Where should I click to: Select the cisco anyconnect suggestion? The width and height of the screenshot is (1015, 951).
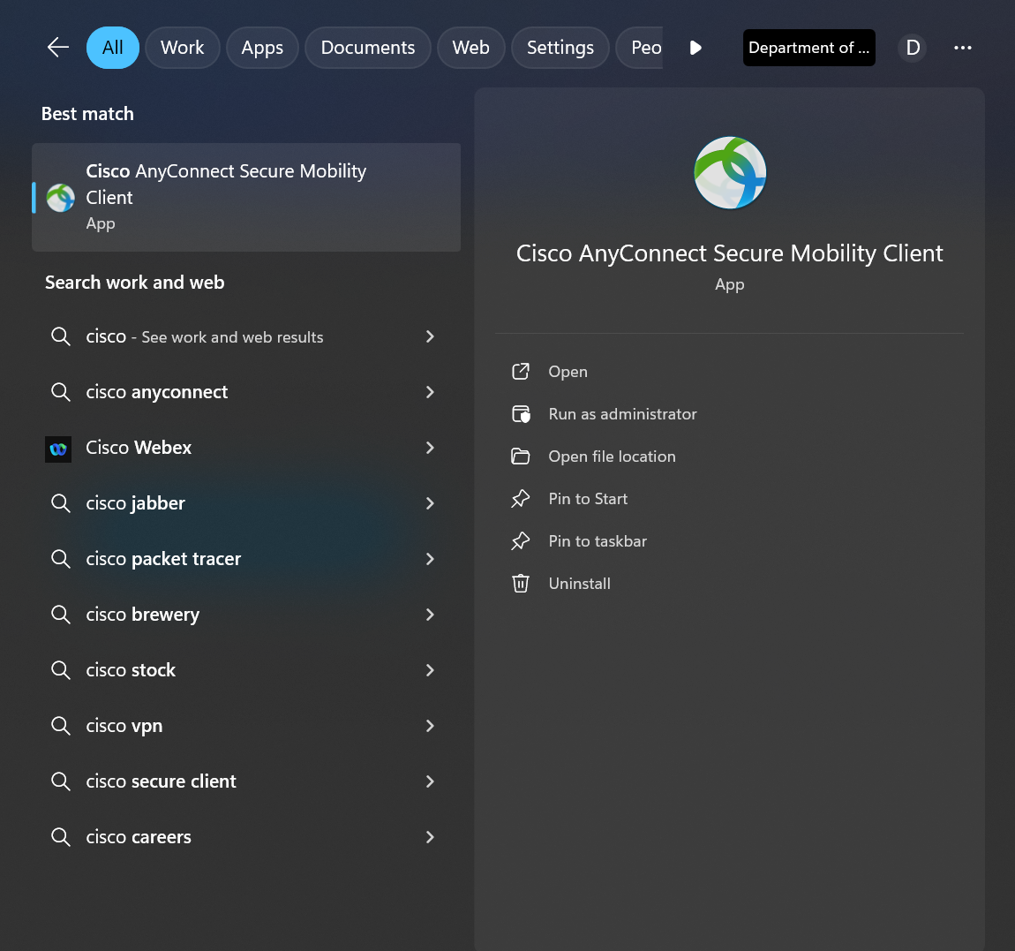(x=246, y=392)
